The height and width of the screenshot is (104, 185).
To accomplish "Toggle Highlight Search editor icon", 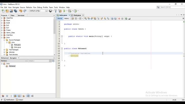I will coord(95,18).
